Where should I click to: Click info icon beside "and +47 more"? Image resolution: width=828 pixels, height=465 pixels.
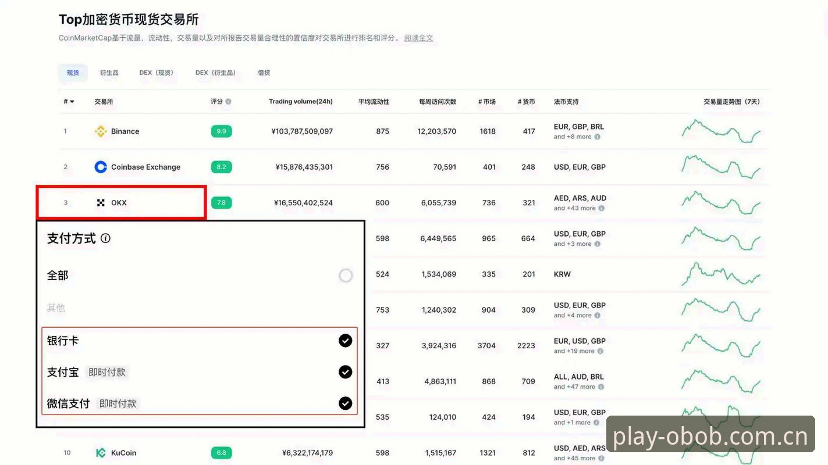click(x=602, y=387)
